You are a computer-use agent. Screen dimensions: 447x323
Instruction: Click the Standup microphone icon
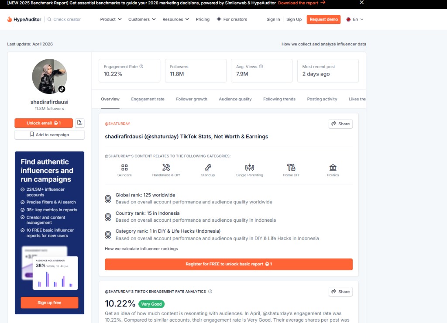point(208,167)
